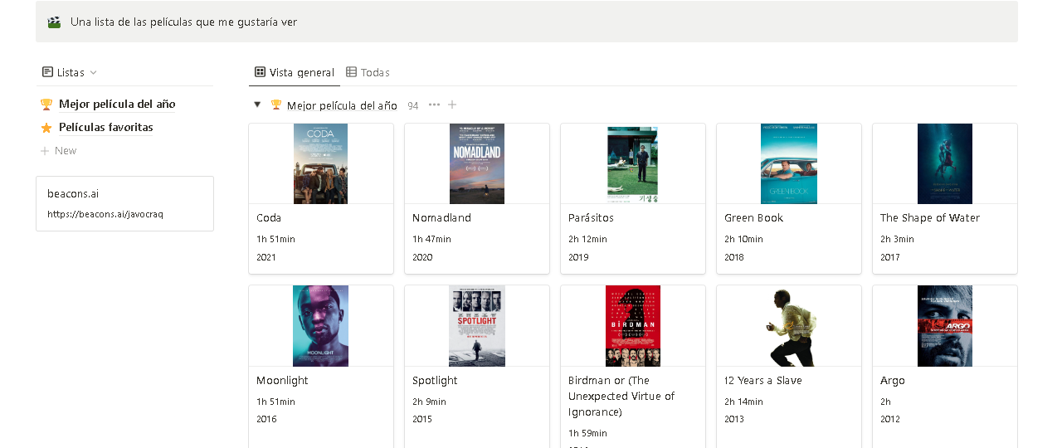Click the year 2017 on Shape of Water
This screenshot has height=448, width=1062.
click(x=890, y=257)
